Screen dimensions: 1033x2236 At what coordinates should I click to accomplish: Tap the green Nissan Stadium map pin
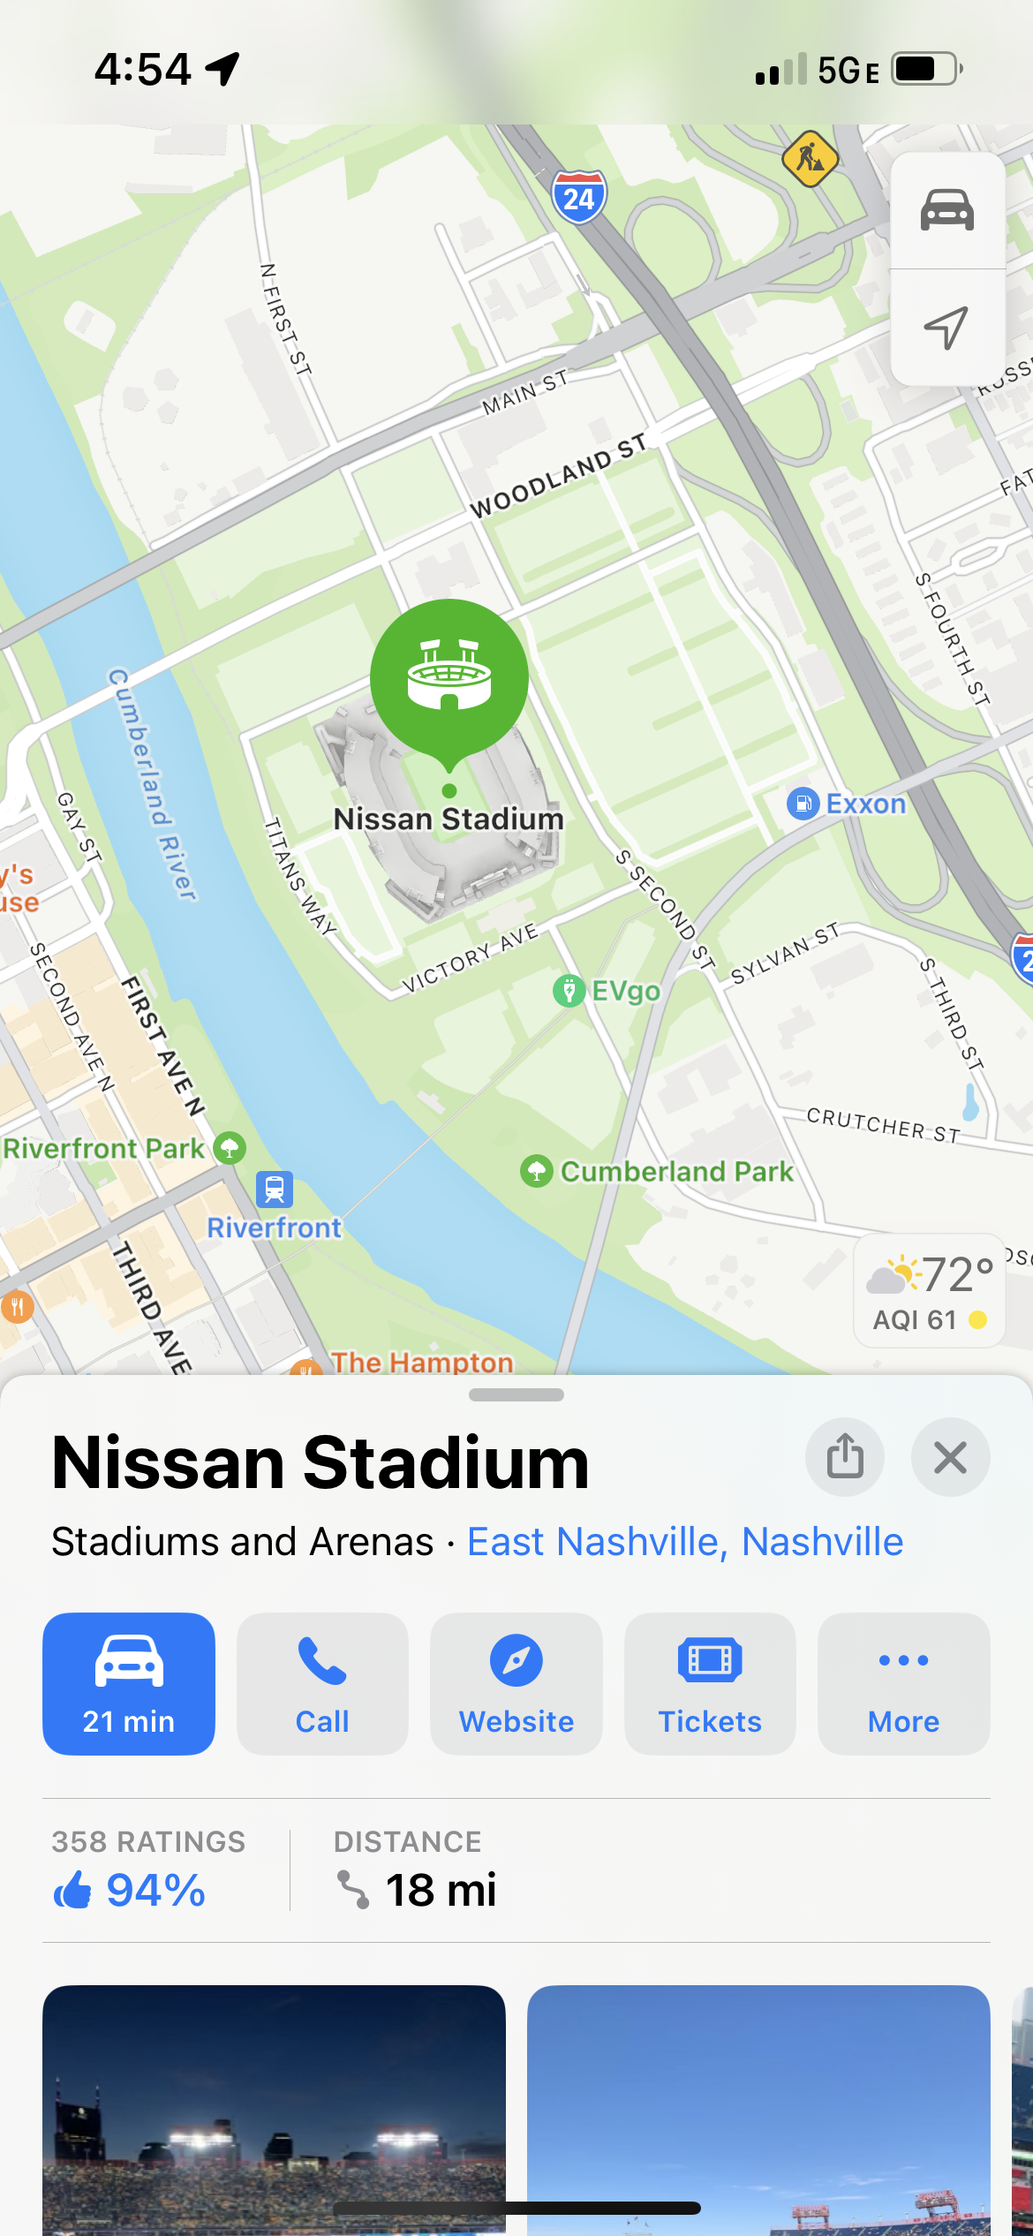pos(449,682)
